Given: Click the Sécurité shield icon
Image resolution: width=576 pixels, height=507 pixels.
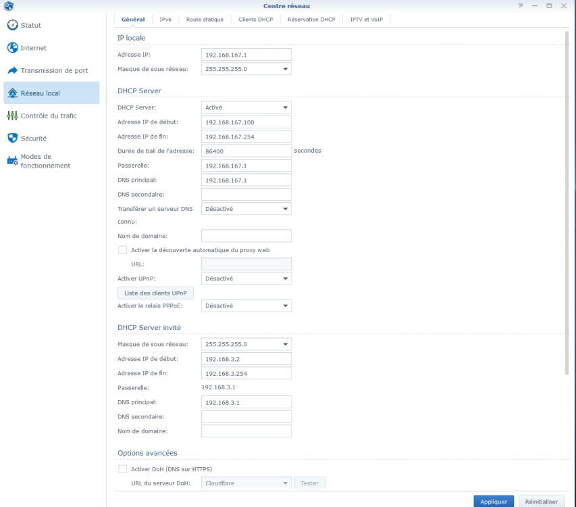Looking at the screenshot, I should (12, 138).
